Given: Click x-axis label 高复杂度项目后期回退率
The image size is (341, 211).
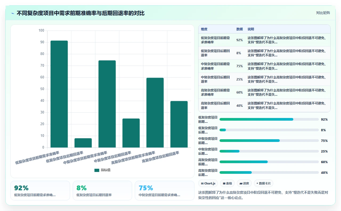Looking at the screenshot, I should (x=161, y=157).
